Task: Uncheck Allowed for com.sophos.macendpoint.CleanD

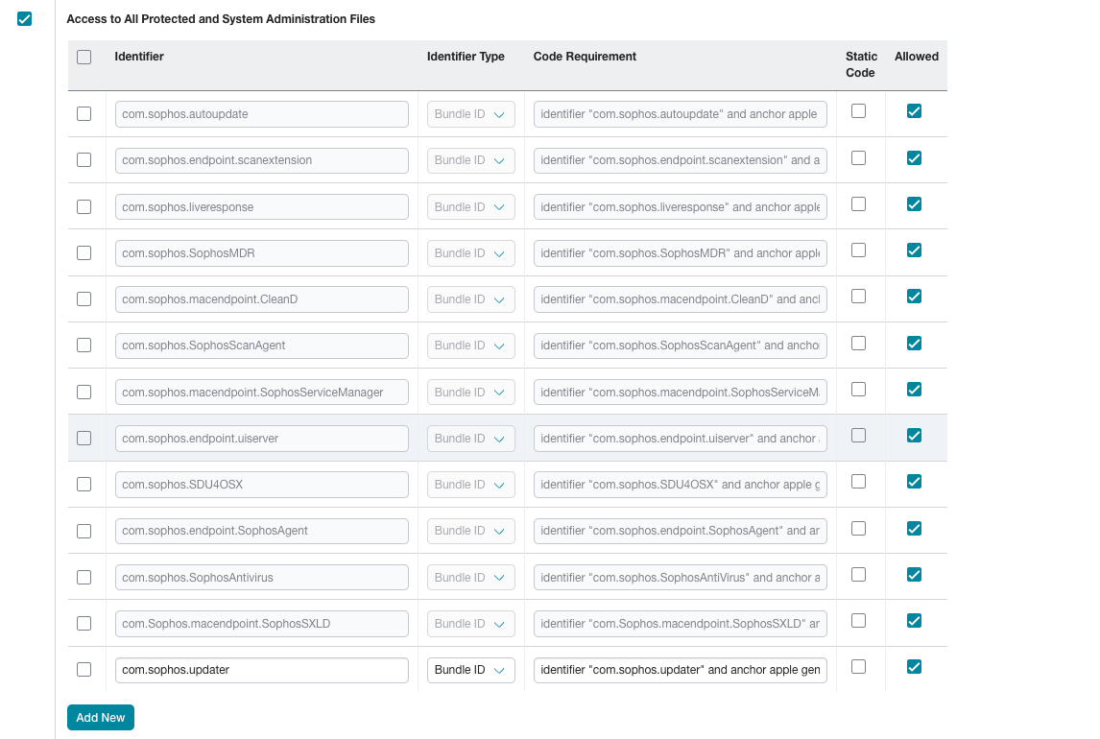Action: (914, 297)
